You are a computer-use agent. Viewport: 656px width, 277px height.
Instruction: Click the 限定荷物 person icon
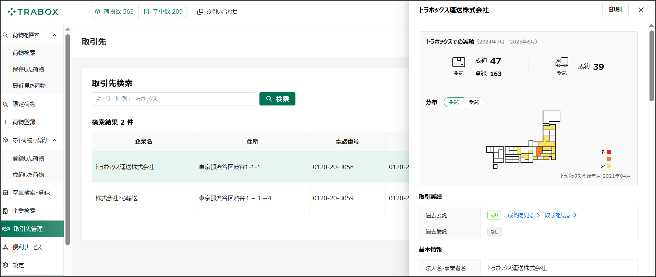click(5, 104)
